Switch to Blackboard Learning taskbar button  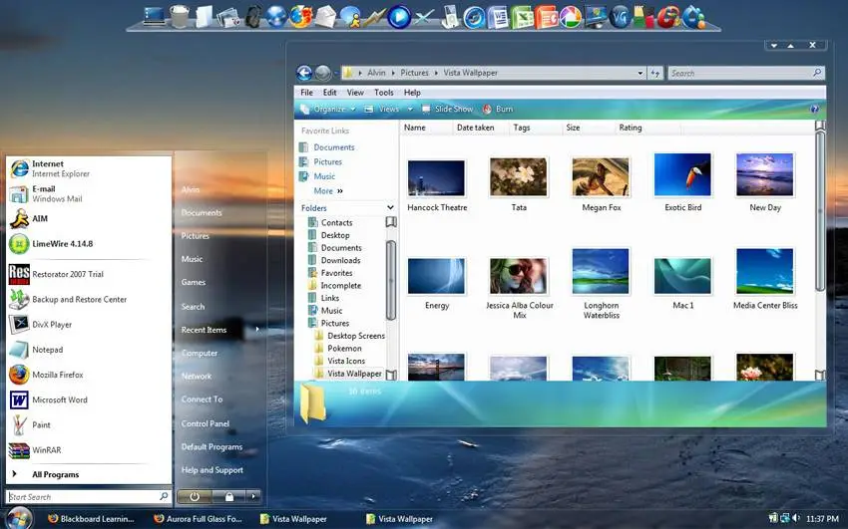tap(92, 519)
